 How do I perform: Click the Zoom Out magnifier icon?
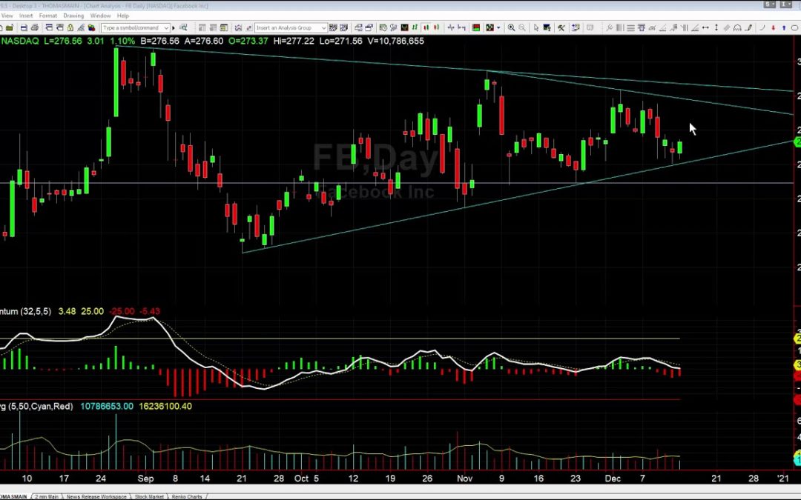(x=522, y=27)
